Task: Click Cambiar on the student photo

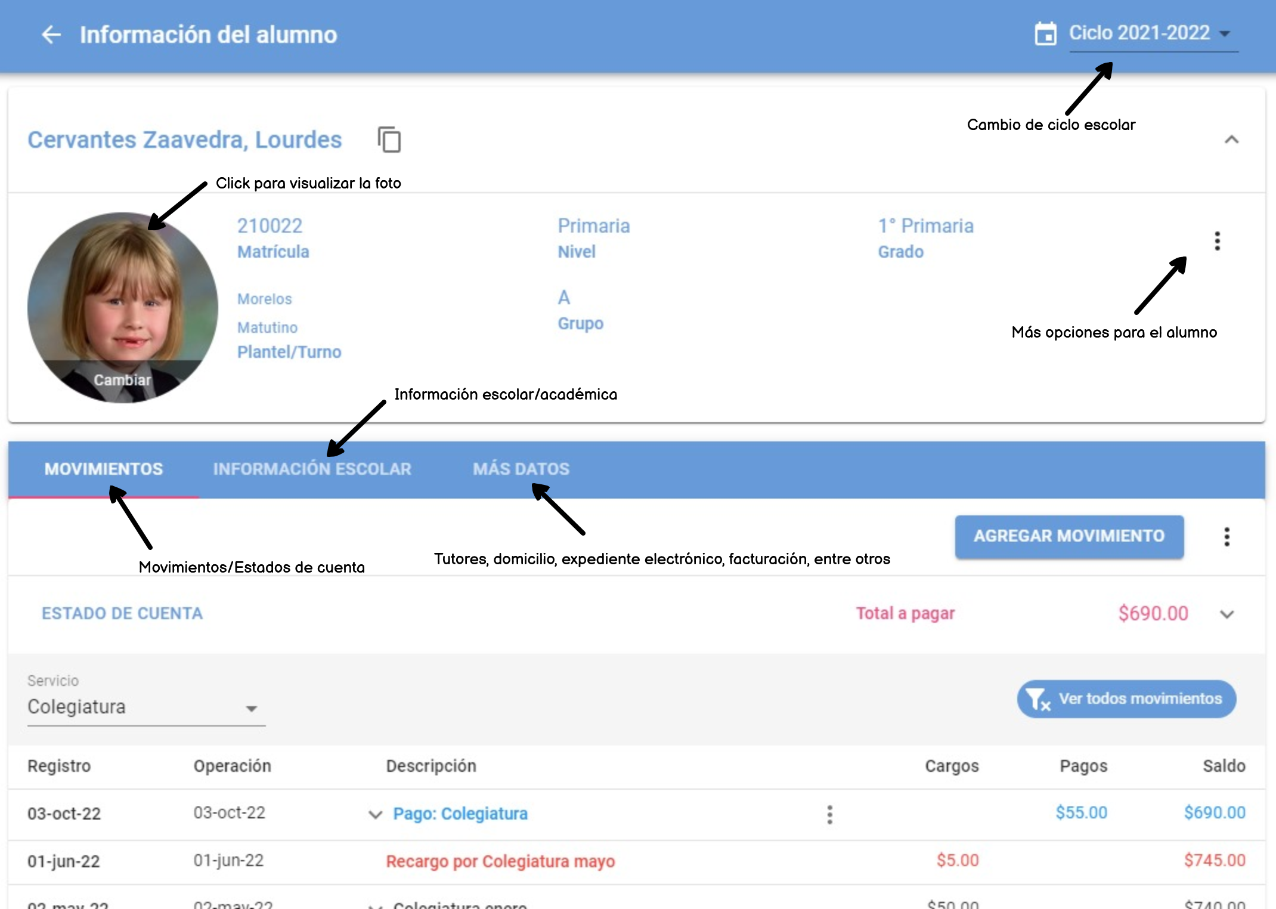Action: click(x=122, y=380)
